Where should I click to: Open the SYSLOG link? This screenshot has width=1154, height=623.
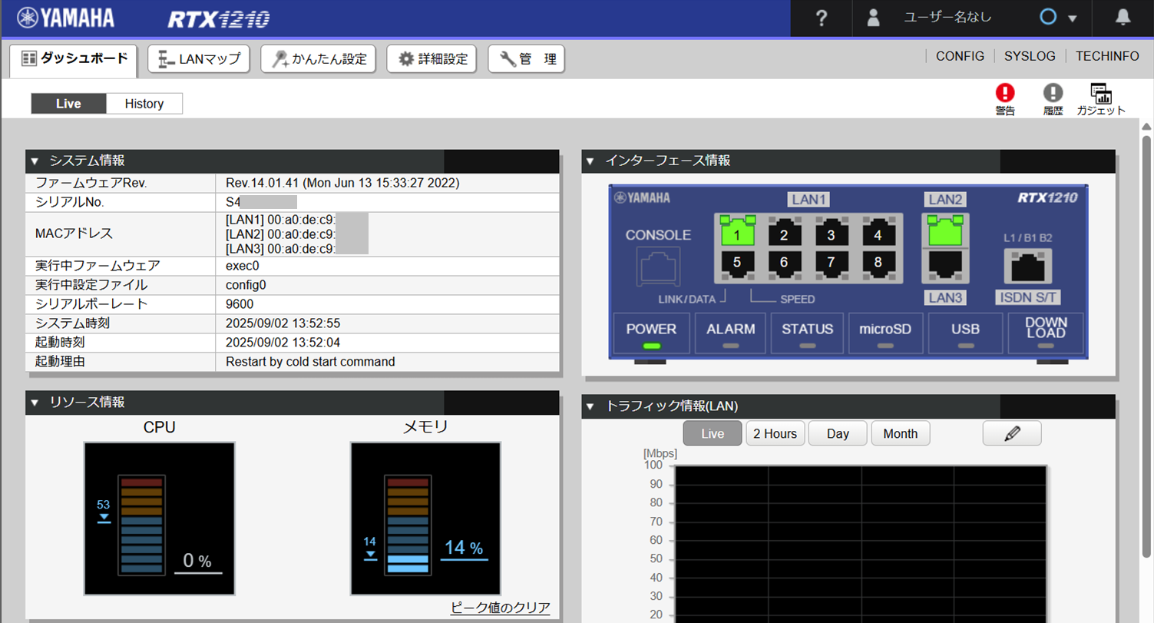click(x=1030, y=56)
